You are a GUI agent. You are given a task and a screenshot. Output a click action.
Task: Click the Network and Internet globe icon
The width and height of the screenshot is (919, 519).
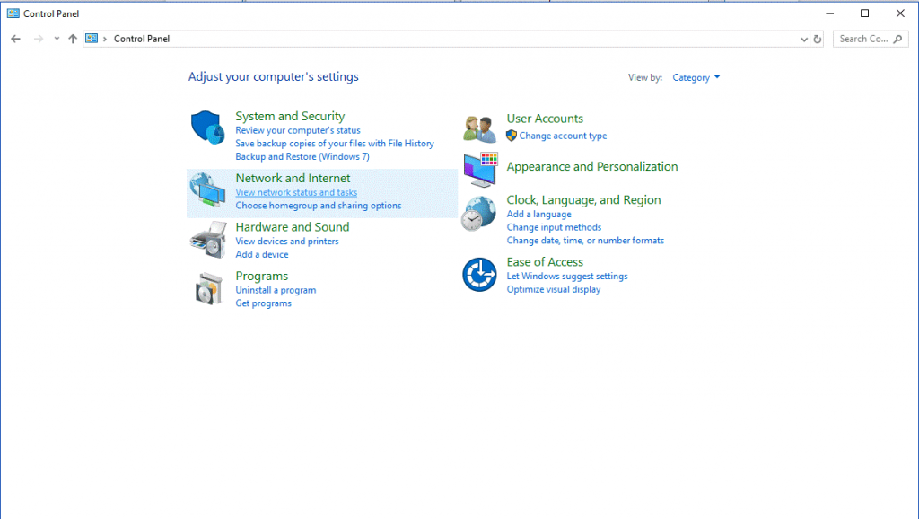(207, 189)
